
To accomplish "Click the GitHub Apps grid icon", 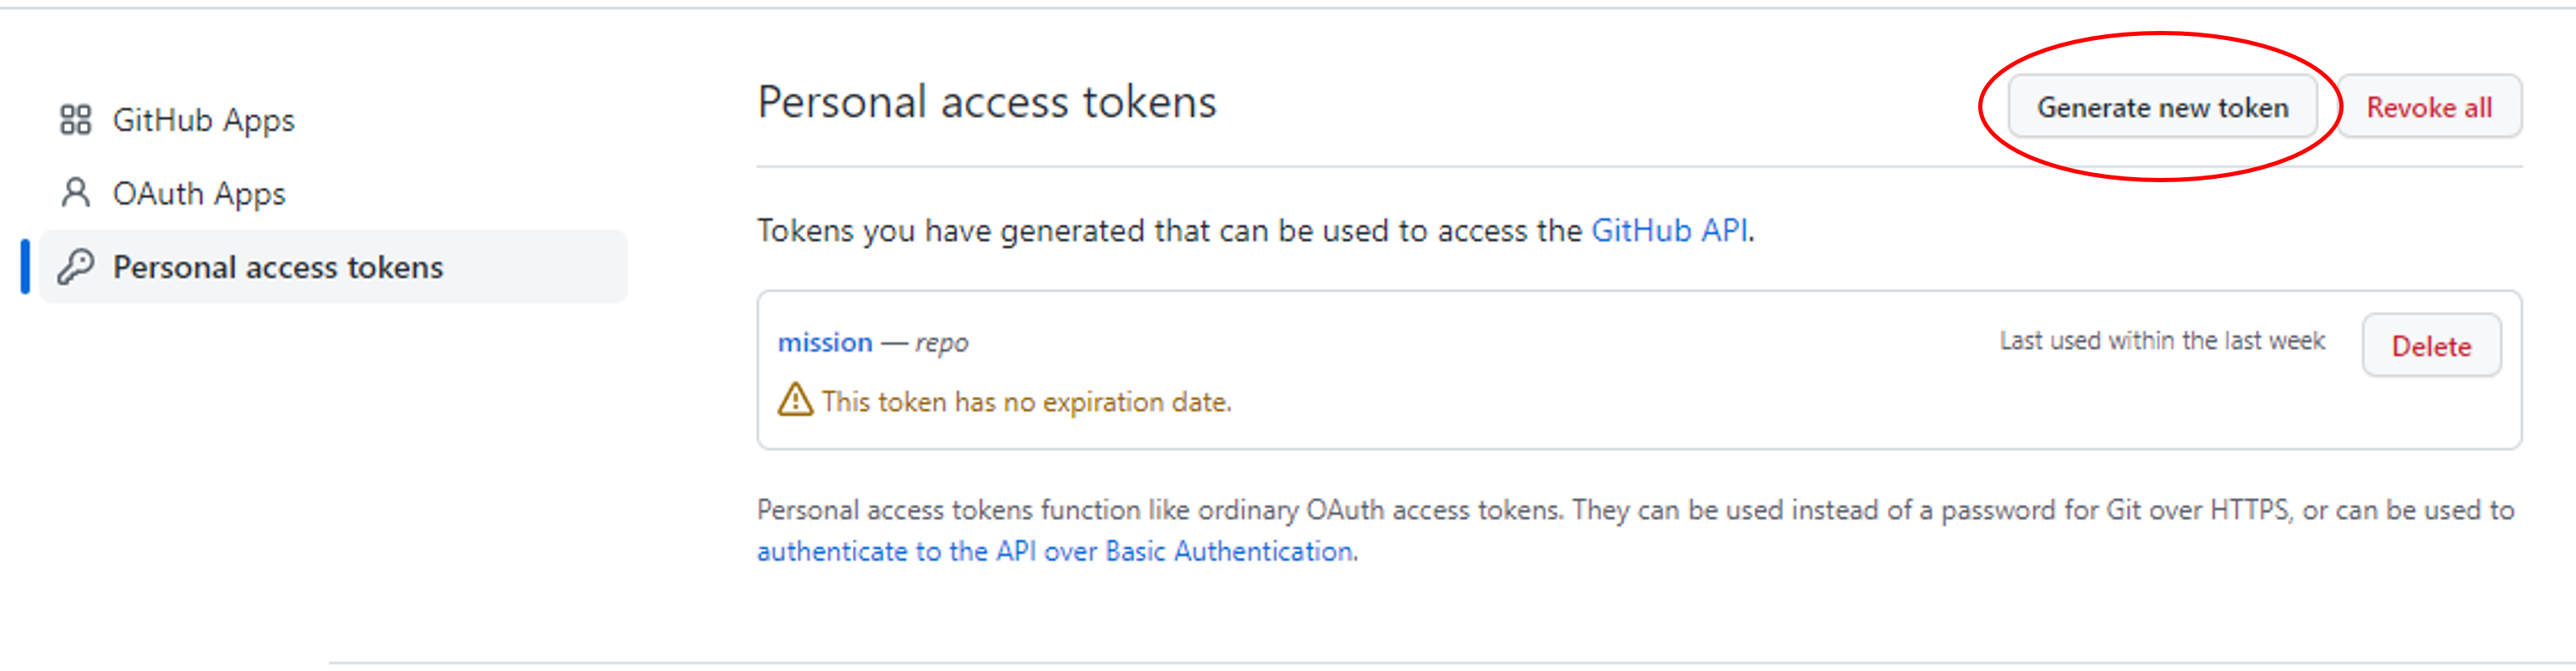I will pos(75,120).
